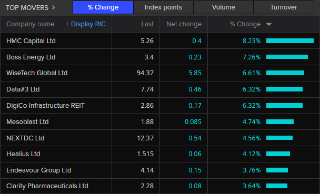This screenshot has width=320, height=194.
Task: Click the 3.64% change value
Action: pyautogui.click(x=252, y=186)
